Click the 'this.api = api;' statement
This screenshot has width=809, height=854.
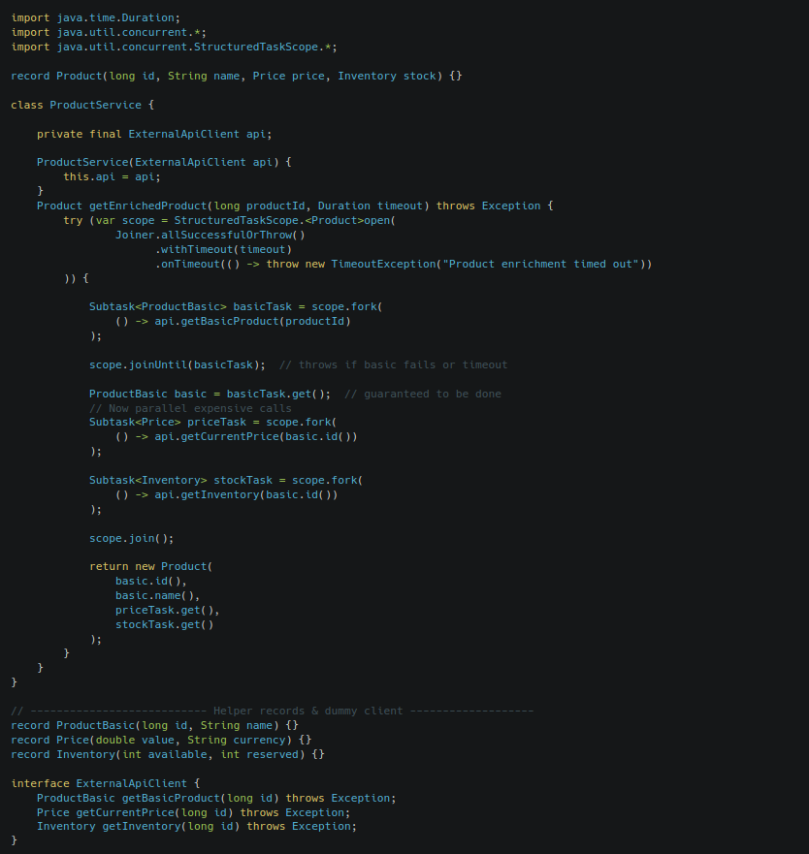(112, 177)
